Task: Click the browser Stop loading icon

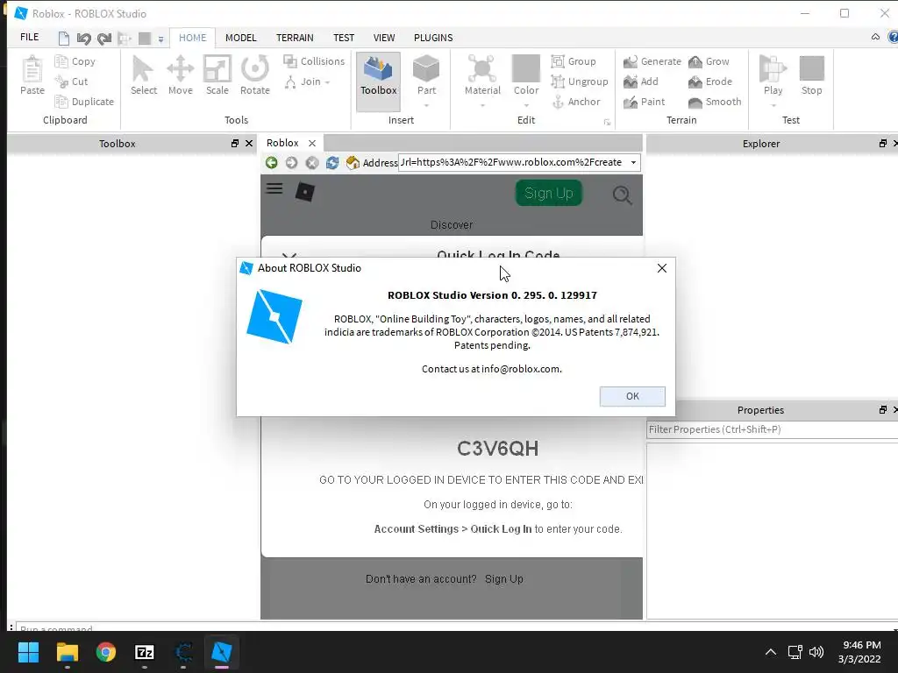Action: [x=311, y=162]
